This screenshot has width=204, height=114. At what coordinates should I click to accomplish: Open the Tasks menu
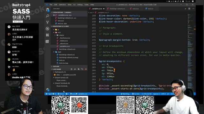click(86, 5)
